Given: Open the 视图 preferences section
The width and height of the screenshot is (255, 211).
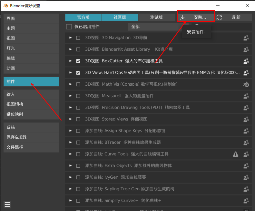Looking at the screenshot, I should tap(31, 38).
